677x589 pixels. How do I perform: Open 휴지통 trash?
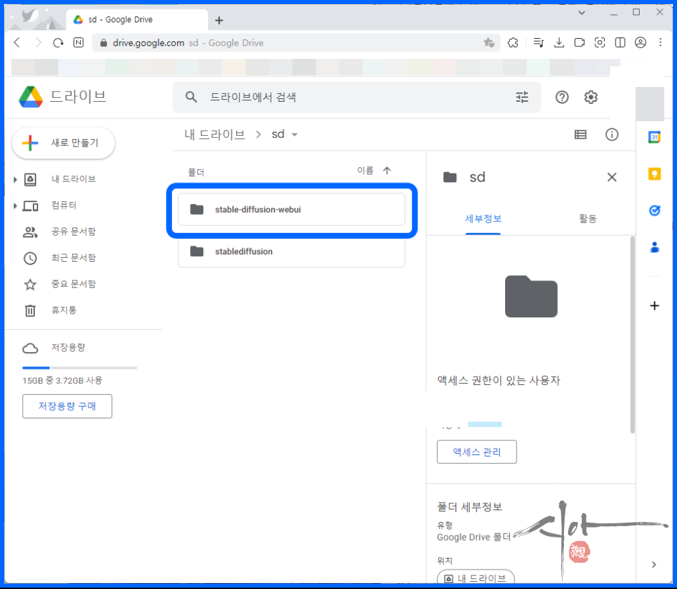(64, 311)
